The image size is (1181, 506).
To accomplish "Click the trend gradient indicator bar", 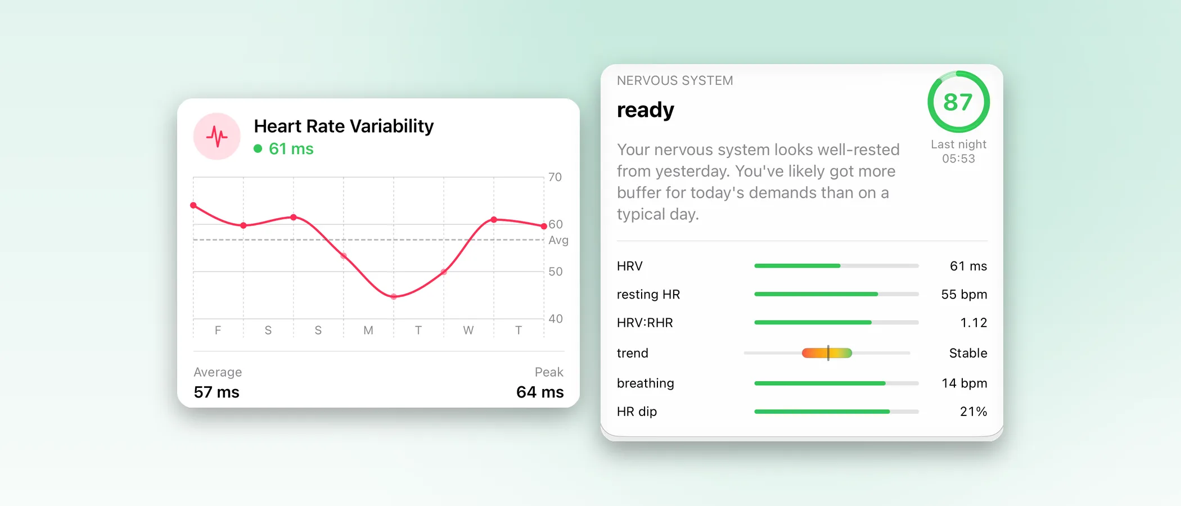I will point(827,353).
